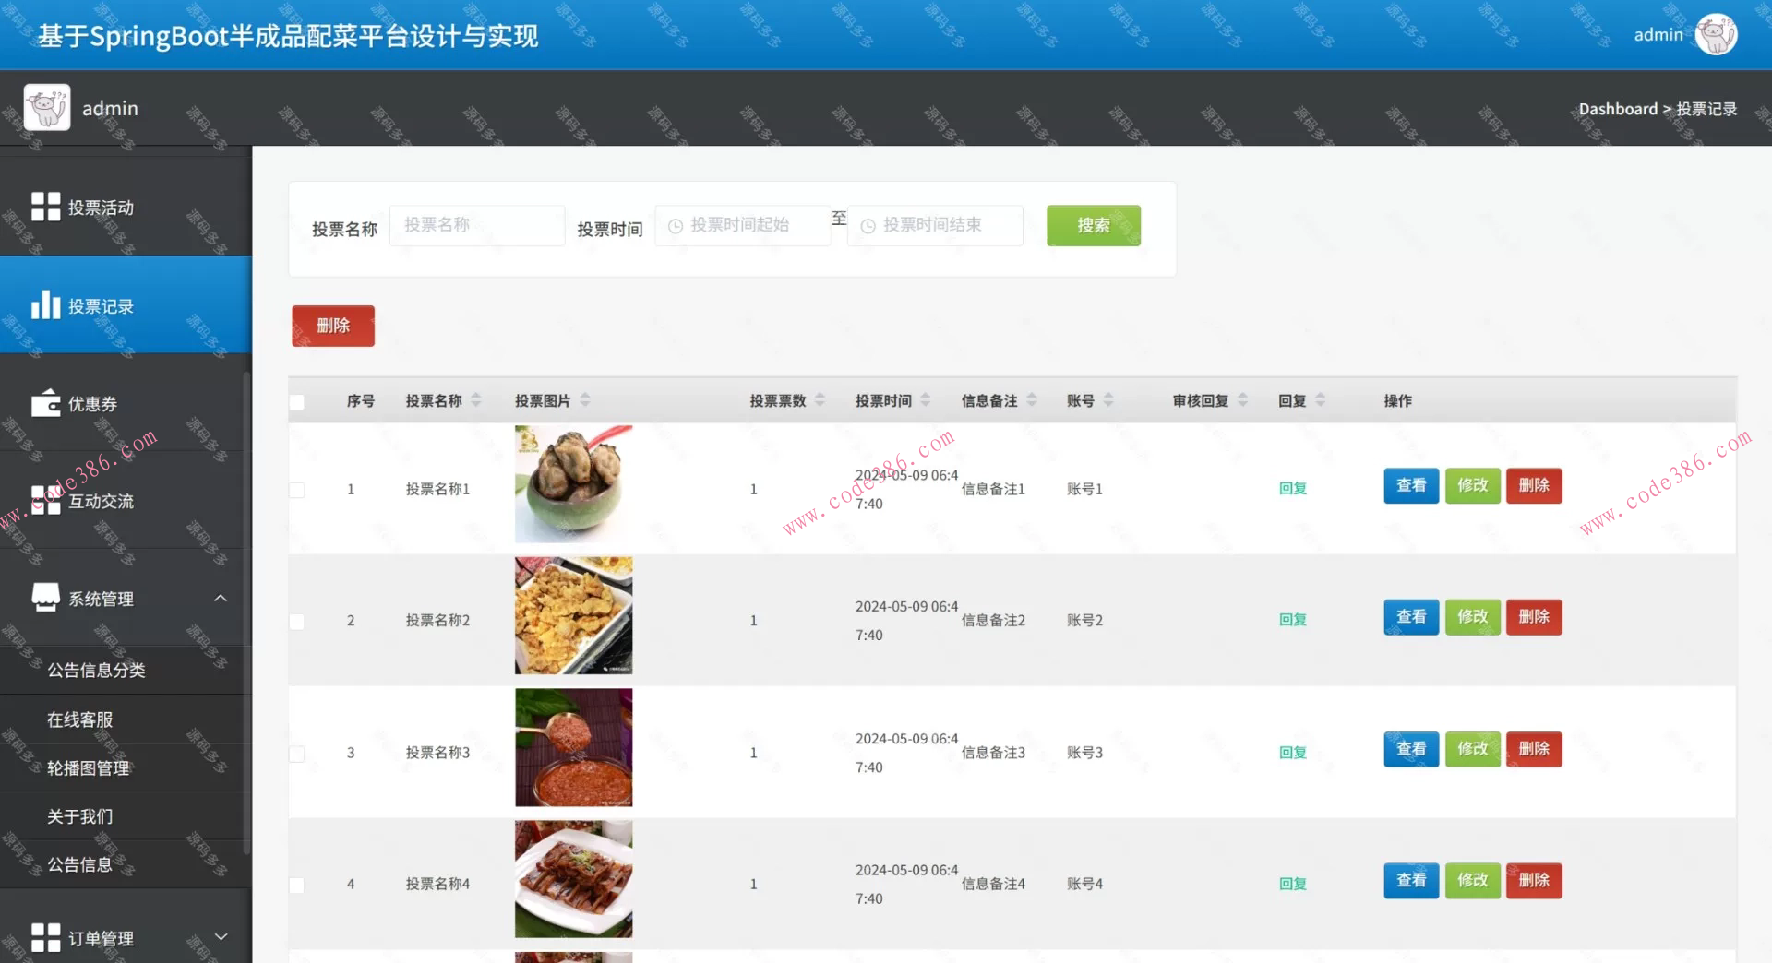Check the select-all checkbox in table header
Screen dimensions: 1772x963
(x=296, y=402)
